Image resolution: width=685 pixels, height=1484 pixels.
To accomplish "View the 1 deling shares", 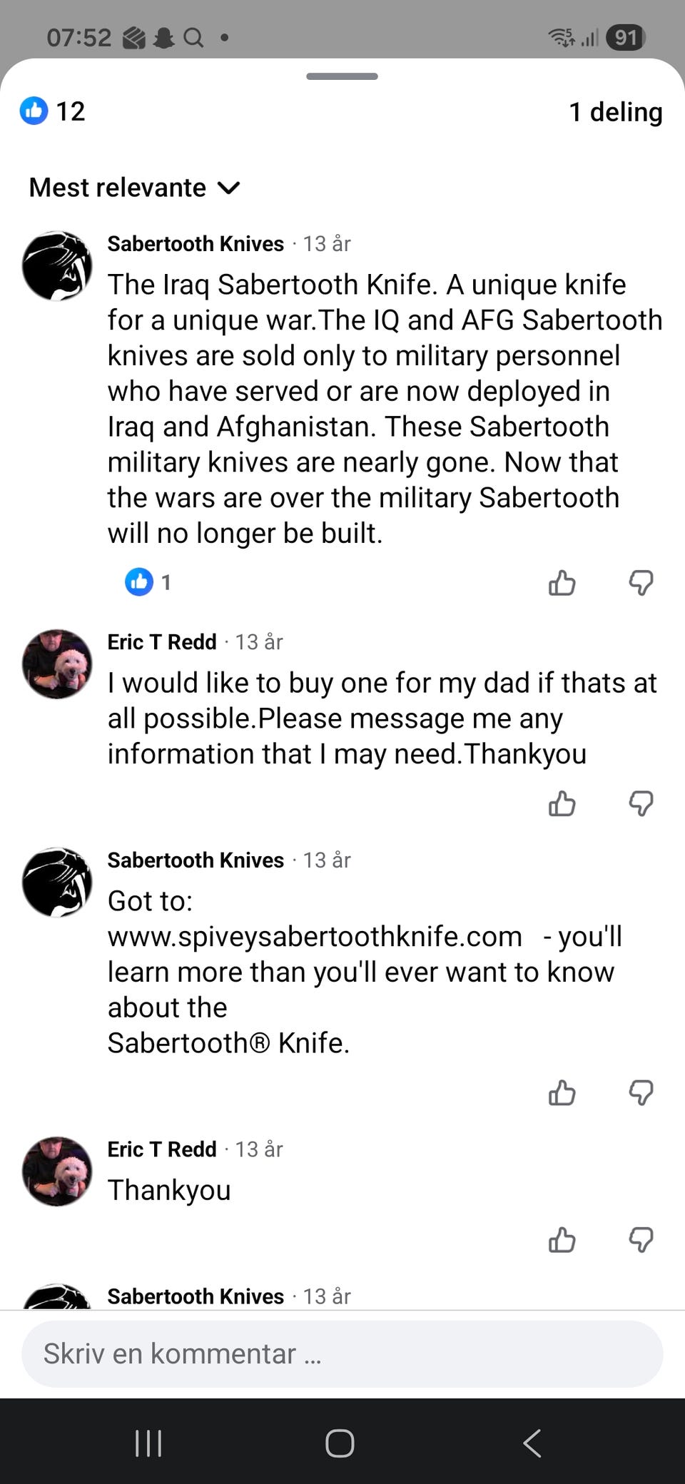I will pyautogui.click(x=615, y=112).
